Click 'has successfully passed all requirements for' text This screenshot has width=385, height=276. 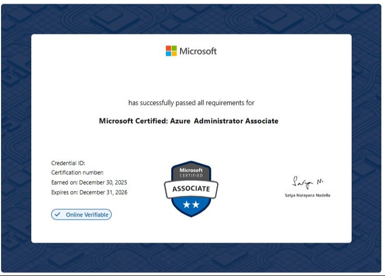coord(191,103)
